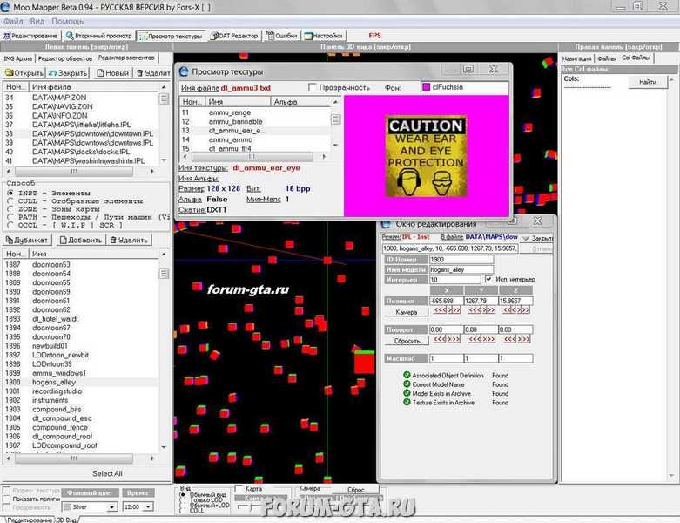Viewport: 680px width, 523px height.
Task: Enable the Показать полигоны checkbox
Action: pos(6,499)
